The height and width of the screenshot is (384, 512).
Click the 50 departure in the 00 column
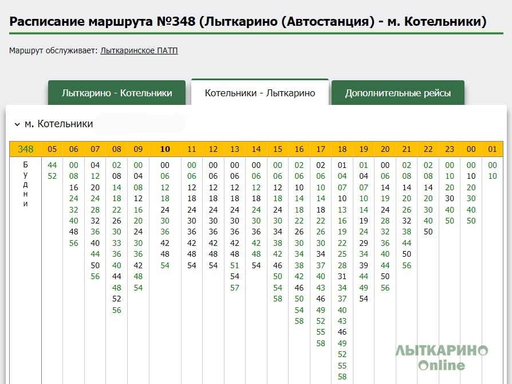[471, 221]
